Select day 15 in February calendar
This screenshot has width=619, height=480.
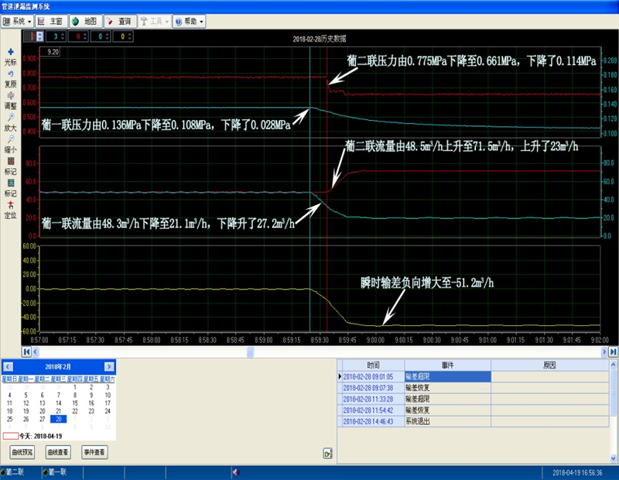click(75, 403)
